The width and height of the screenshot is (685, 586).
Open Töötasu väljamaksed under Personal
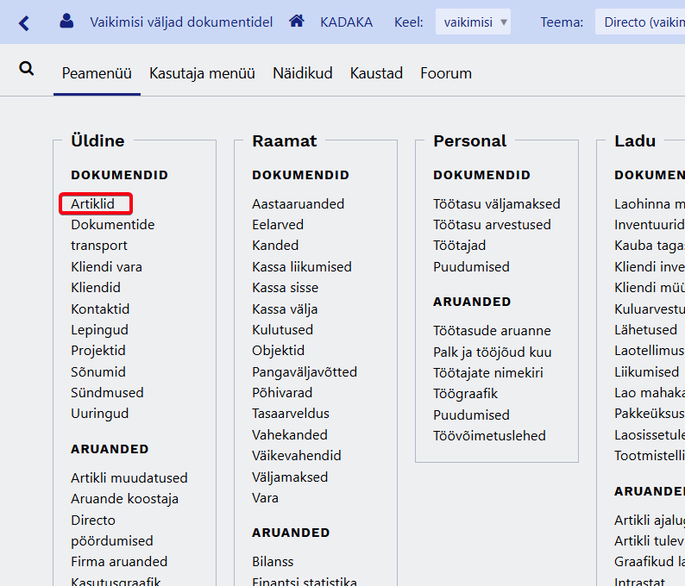coord(496,204)
